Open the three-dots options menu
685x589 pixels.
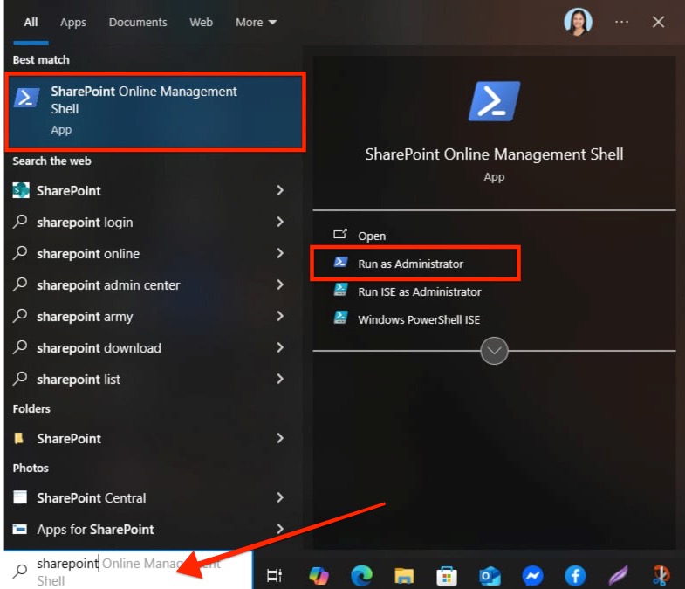pos(621,22)
